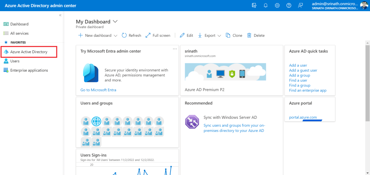Click the help question mark icon

[289, 5]
